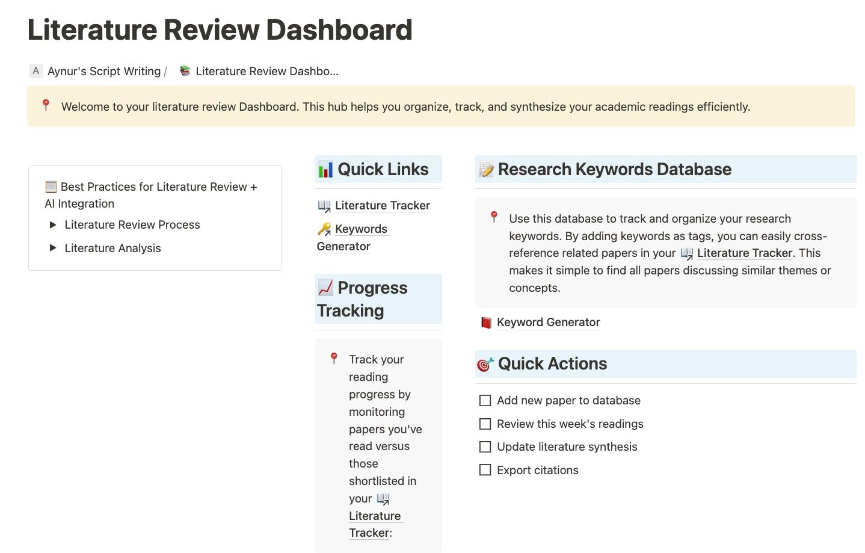Click 'Best Practices for Literature Review + AI Integration' text

tap(151, 195)
